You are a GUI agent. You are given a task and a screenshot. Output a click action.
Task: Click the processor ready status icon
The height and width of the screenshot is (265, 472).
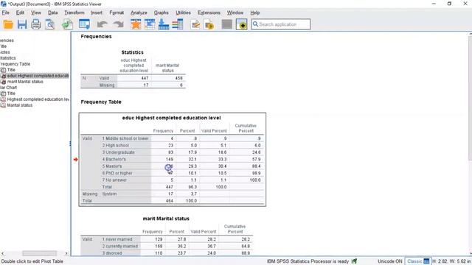pyautogui.click(x=354, y=261)
